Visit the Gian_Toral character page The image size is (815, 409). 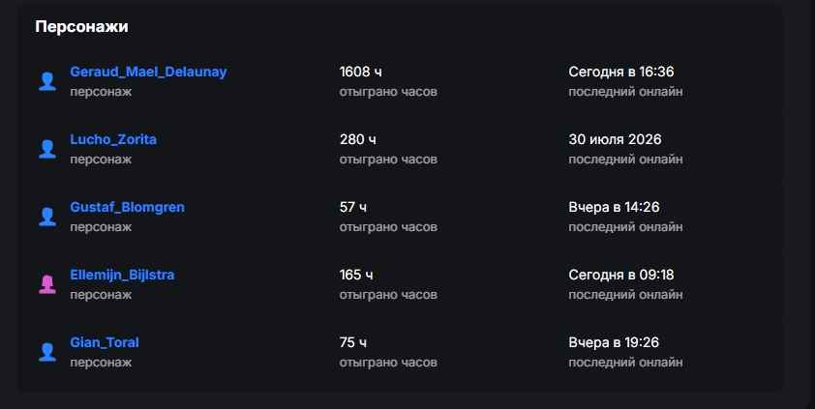(x=105, y=342)
